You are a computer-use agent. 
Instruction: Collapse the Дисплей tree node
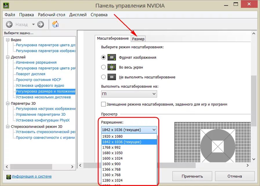8,57
